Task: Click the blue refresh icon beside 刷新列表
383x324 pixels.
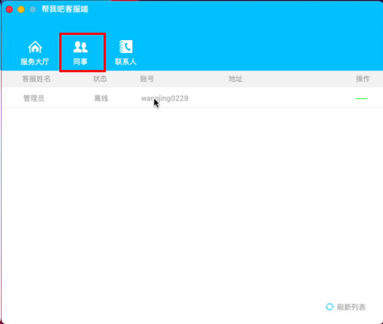Action: tap(329, 307)
